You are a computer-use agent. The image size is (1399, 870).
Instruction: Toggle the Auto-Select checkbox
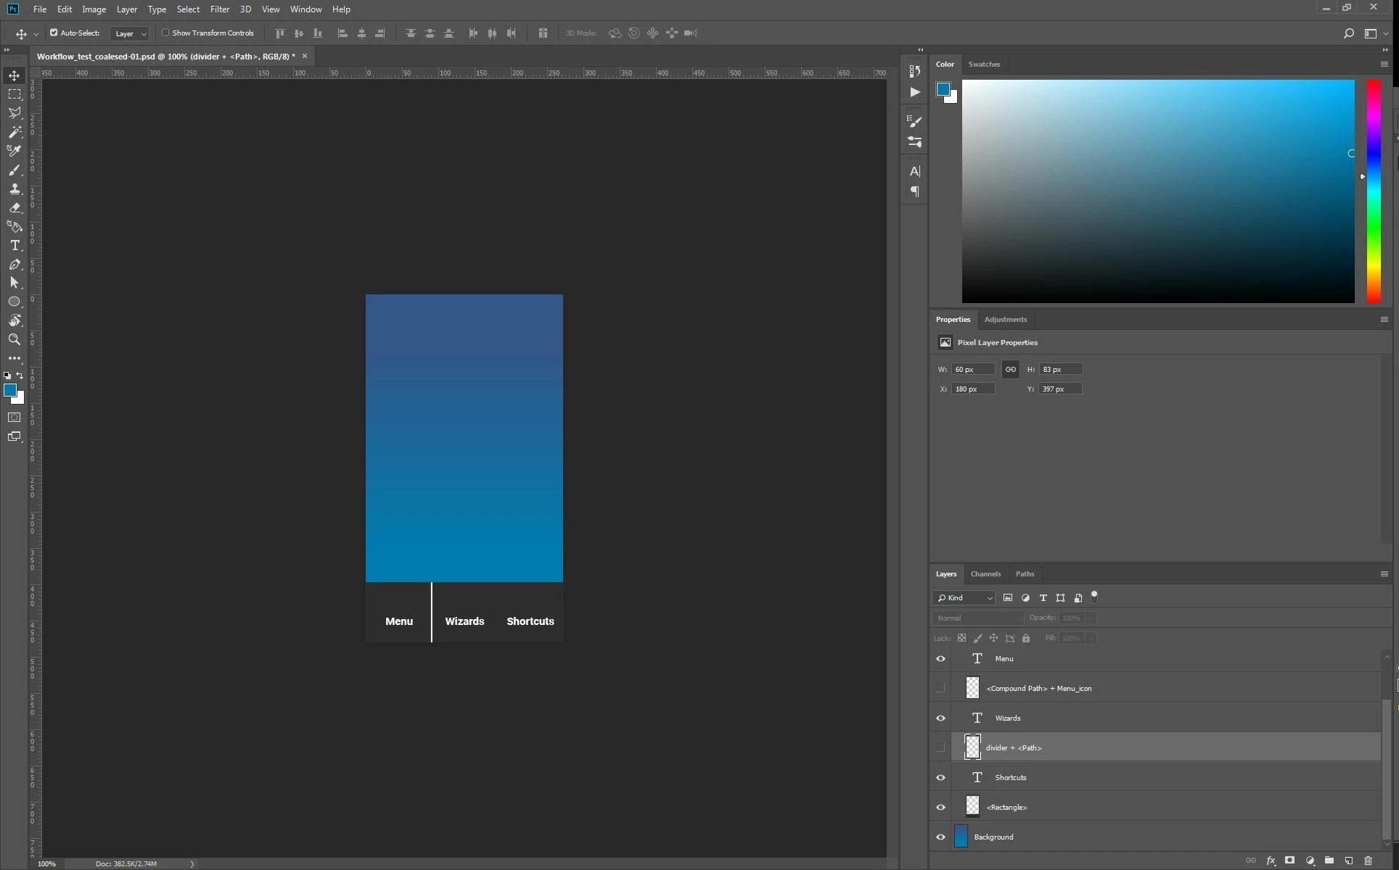(x=54, y=33)
